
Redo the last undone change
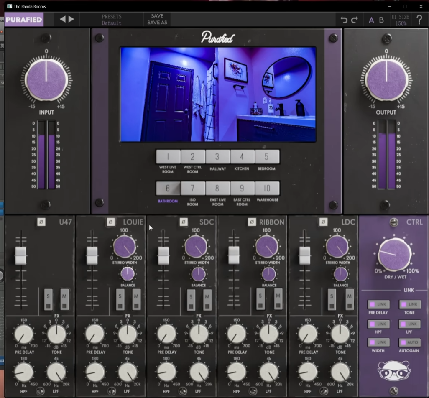[x=355, y=20]
